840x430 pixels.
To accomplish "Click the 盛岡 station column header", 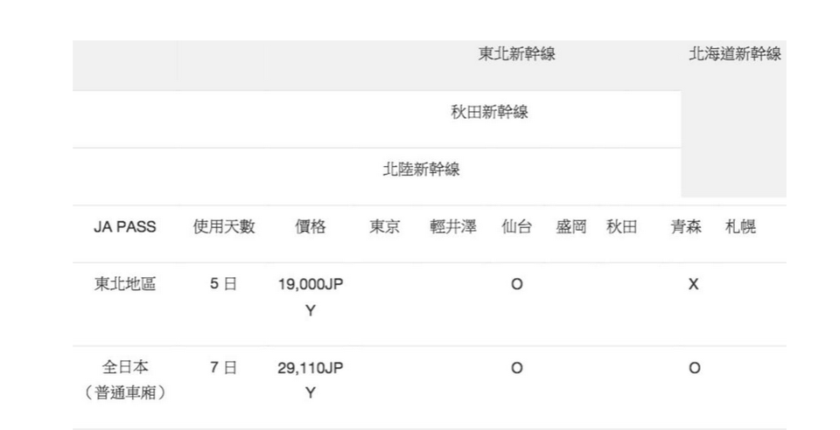I will 570,227.
